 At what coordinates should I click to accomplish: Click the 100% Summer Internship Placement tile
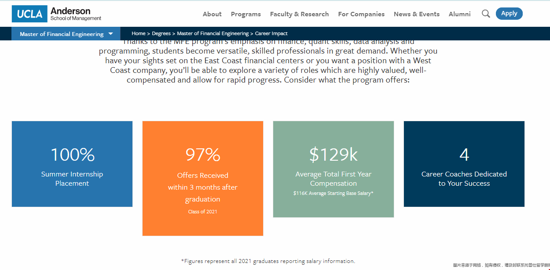(x=72, y=164)
